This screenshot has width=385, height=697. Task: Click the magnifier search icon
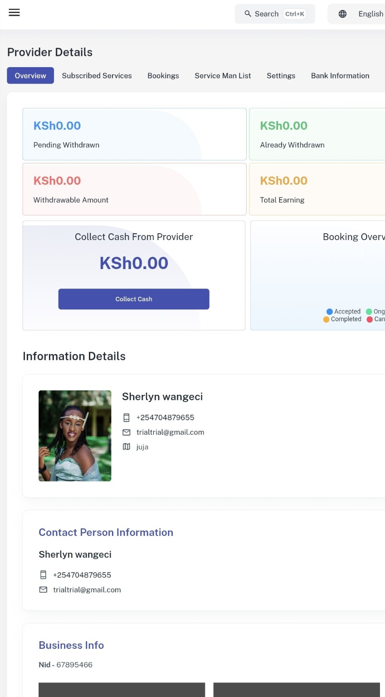(x=248, y=14)
